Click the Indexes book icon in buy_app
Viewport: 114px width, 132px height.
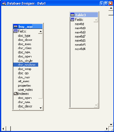16,94
